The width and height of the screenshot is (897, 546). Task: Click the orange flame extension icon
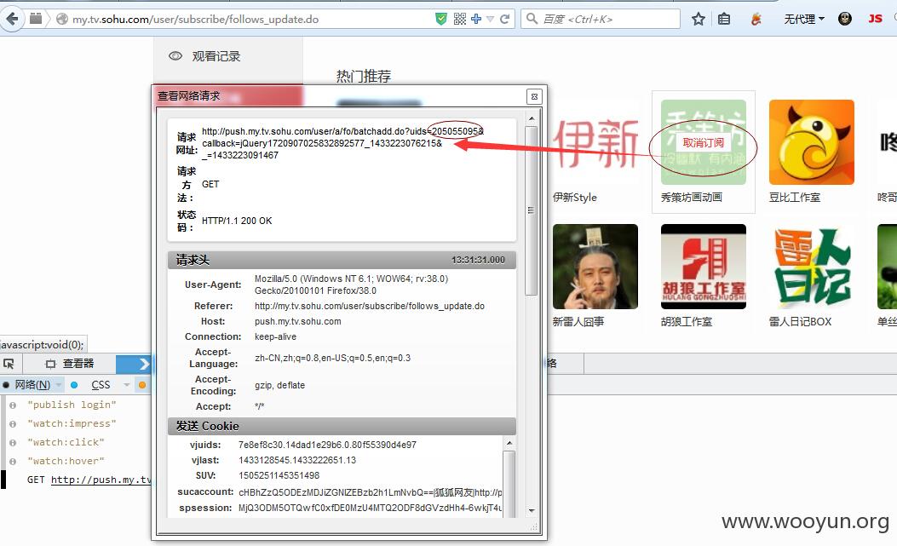point(756,19)
